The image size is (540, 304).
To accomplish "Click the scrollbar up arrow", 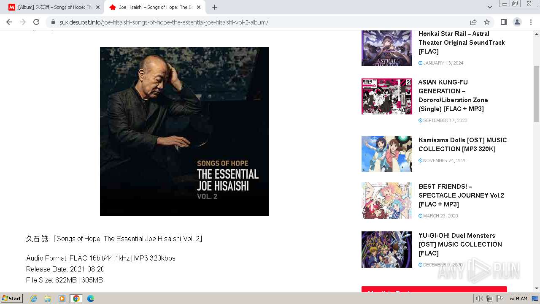I will tap(537, 33).
